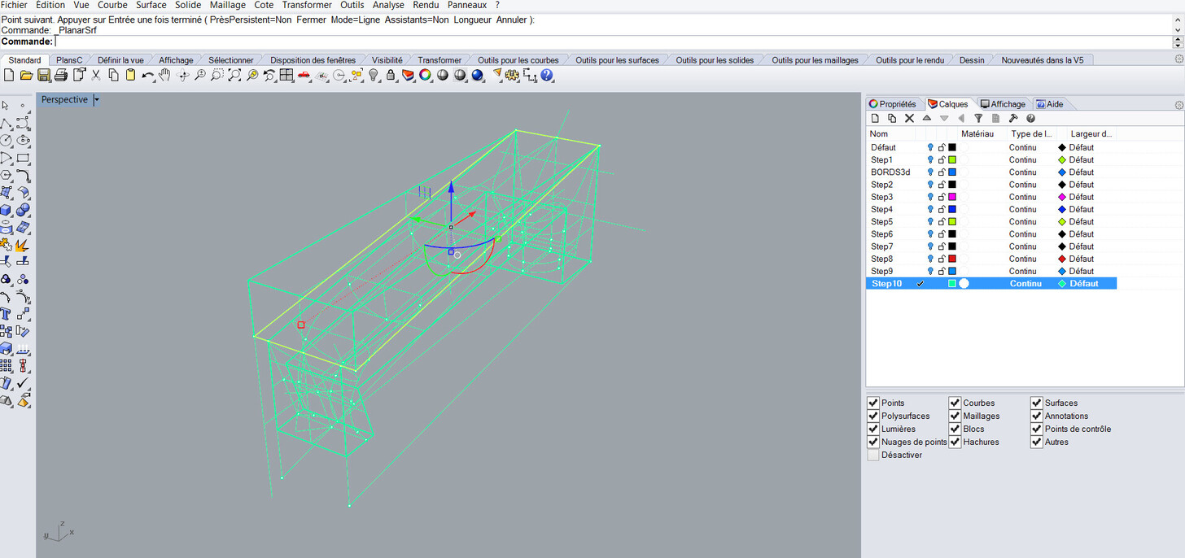
Task: Select the Box solid tool in the left toolbar
Action: 6,211
